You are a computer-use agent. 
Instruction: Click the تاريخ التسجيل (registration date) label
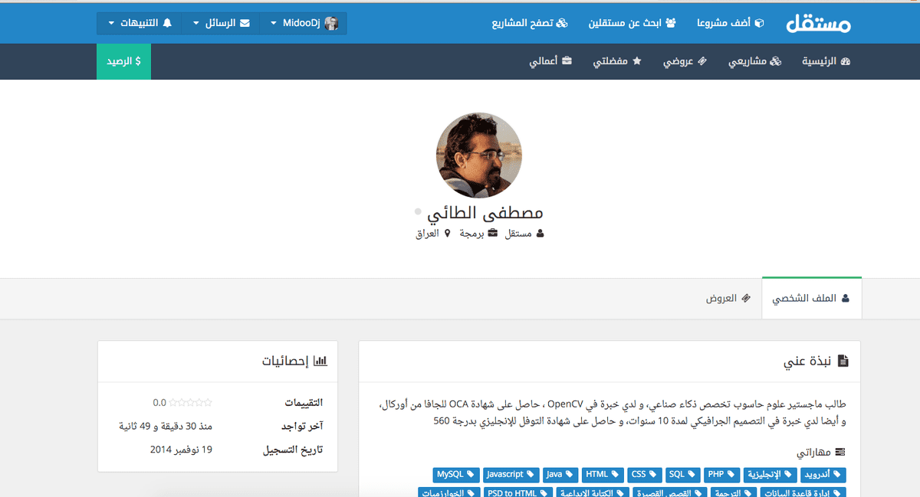tap(293, 450)
